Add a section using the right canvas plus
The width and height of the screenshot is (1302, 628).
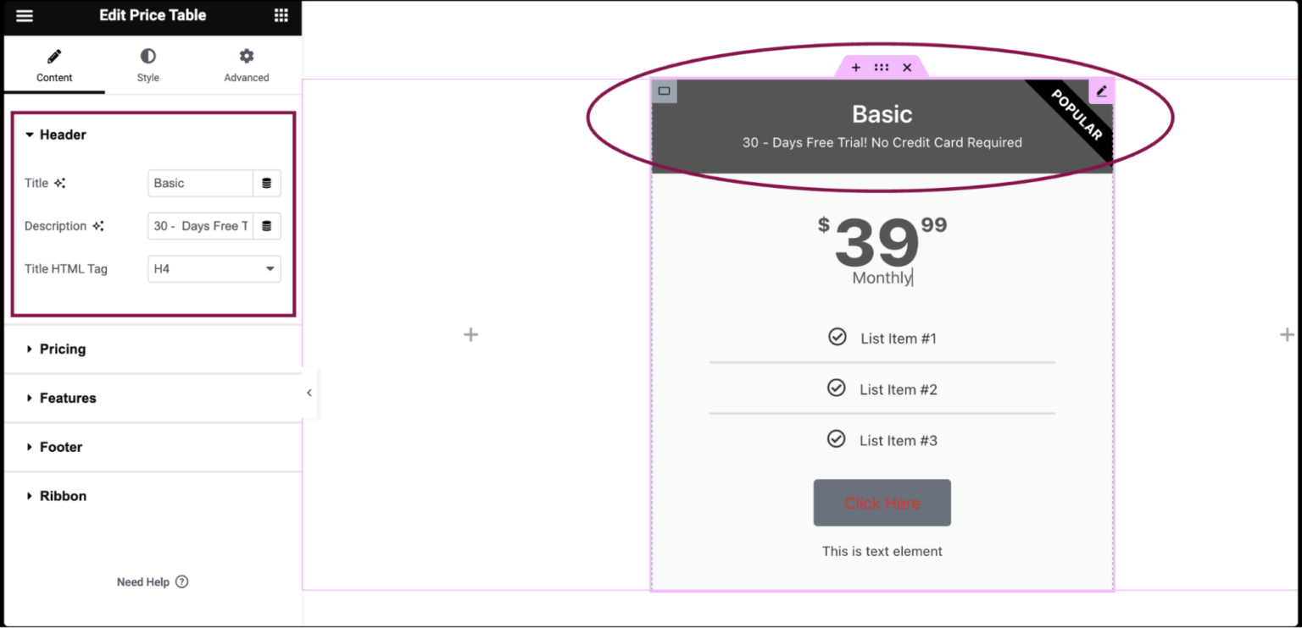coord(1286,334)
